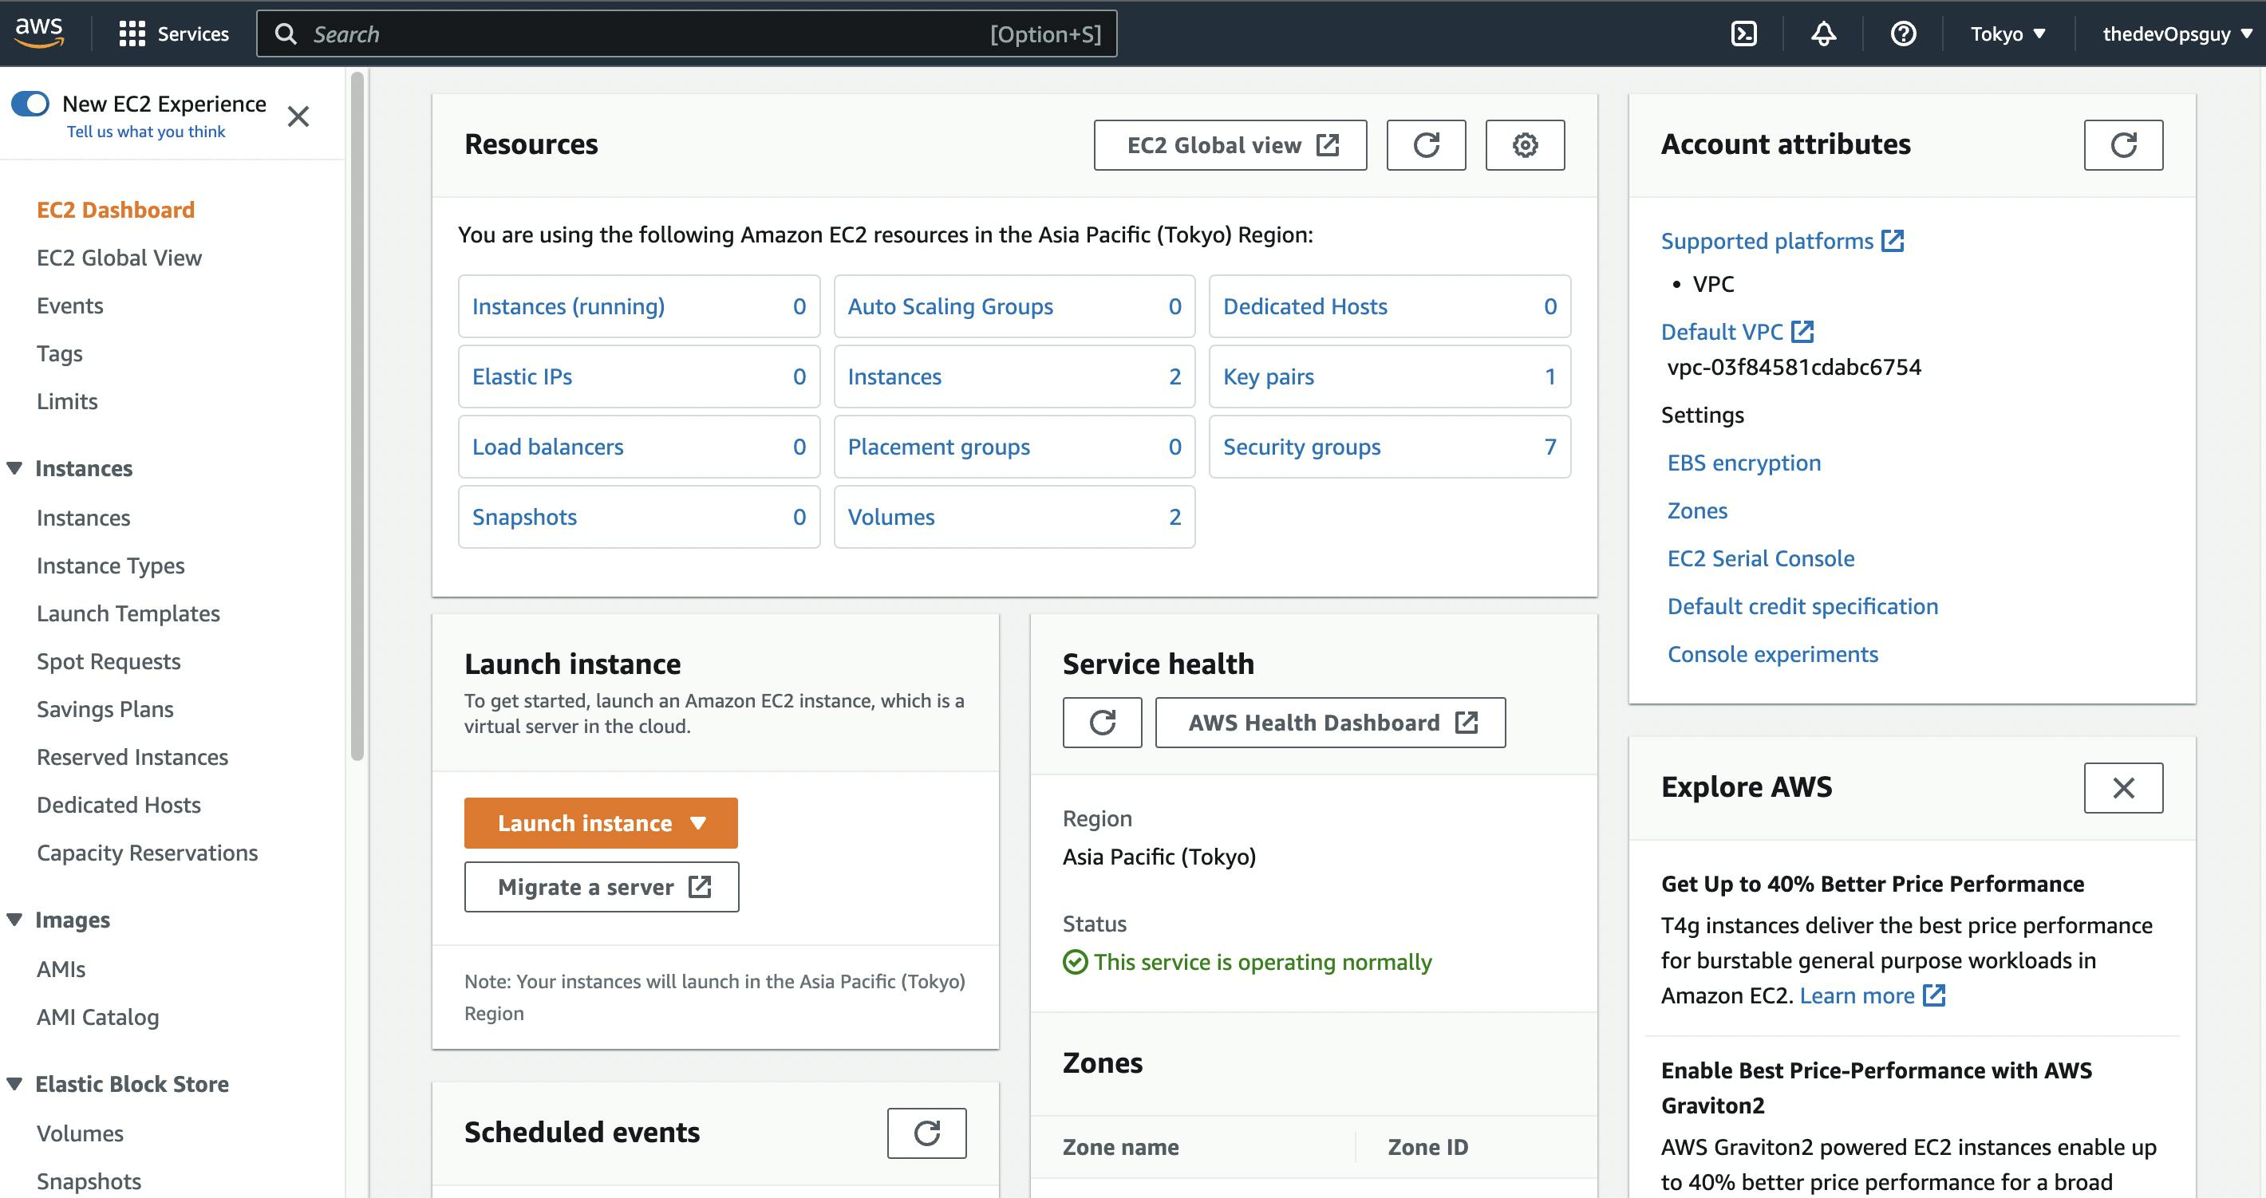Viewport: 2266px width, 1198px height.
Task: Open Reserved Instances in sidebar
Action: coord(132,756)
